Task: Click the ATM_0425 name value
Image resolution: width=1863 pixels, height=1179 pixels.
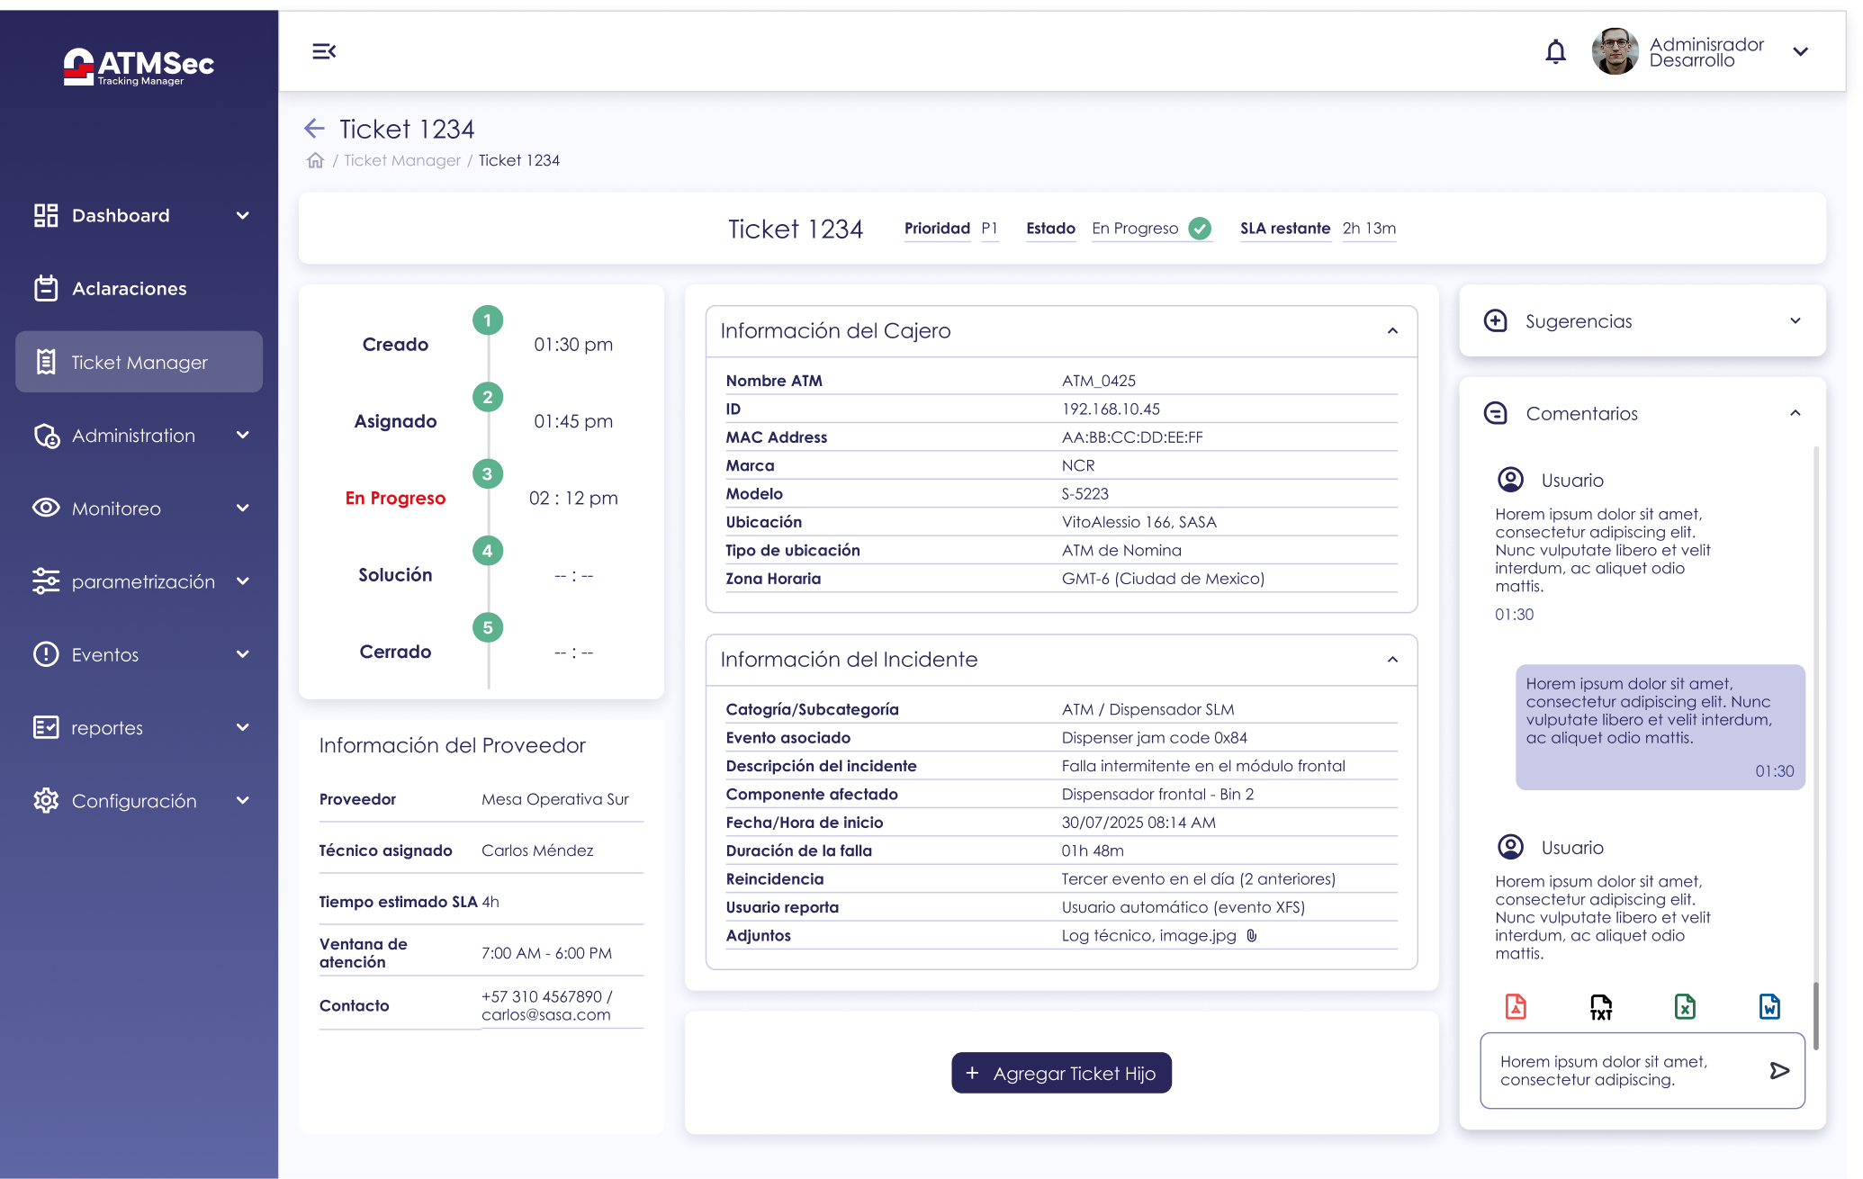Action: coord(1098,381)
